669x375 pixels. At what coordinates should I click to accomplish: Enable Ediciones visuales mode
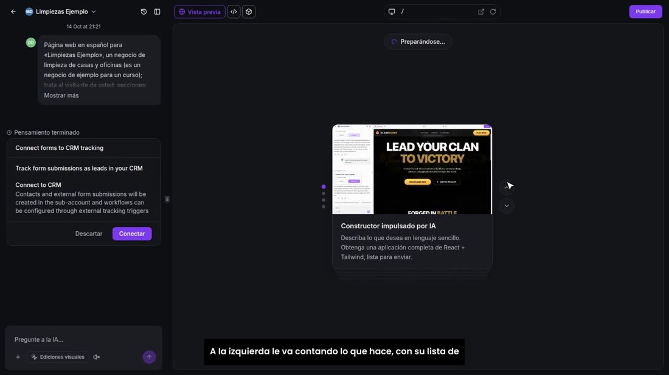[x=58, y=357]
